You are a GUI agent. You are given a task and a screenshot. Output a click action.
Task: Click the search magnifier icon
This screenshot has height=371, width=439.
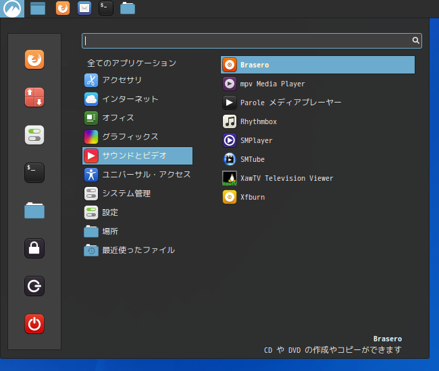415,40
